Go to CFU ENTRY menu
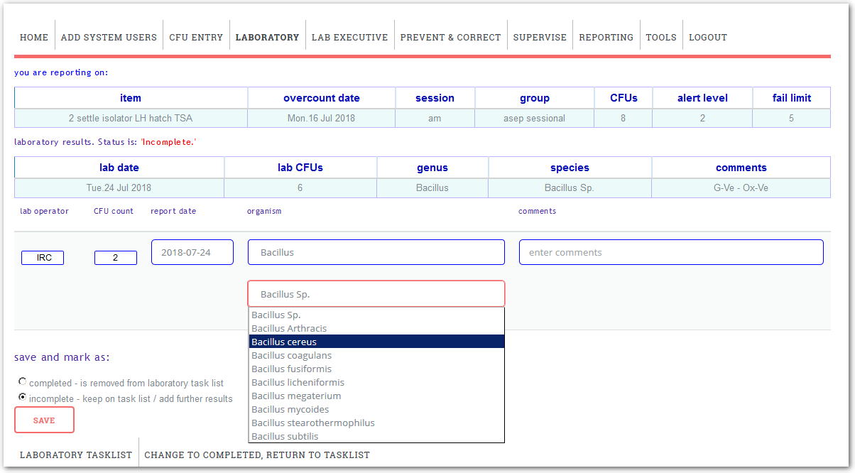This screenshot has width=855, height=473. tap(196, 37)
